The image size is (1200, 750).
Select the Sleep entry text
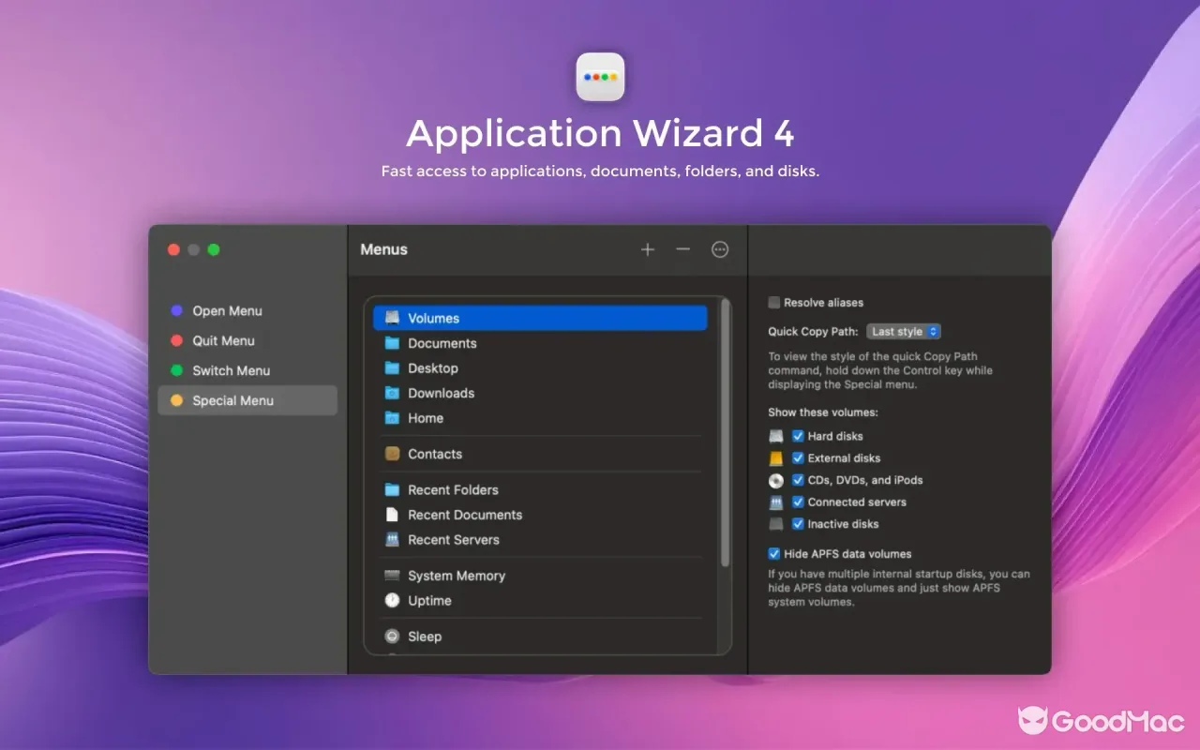tap(425, 637)
